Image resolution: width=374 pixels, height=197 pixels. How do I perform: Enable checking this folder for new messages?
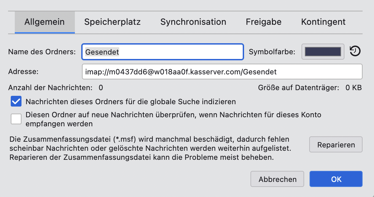pos(16,119)
